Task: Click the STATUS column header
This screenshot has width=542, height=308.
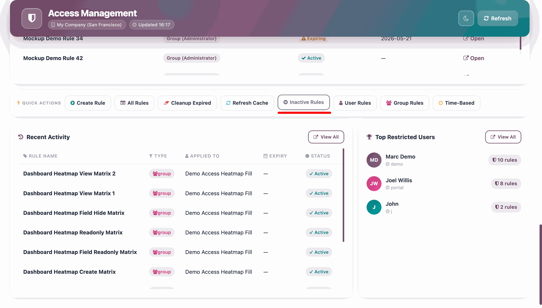Action: (x=318, y=156)
